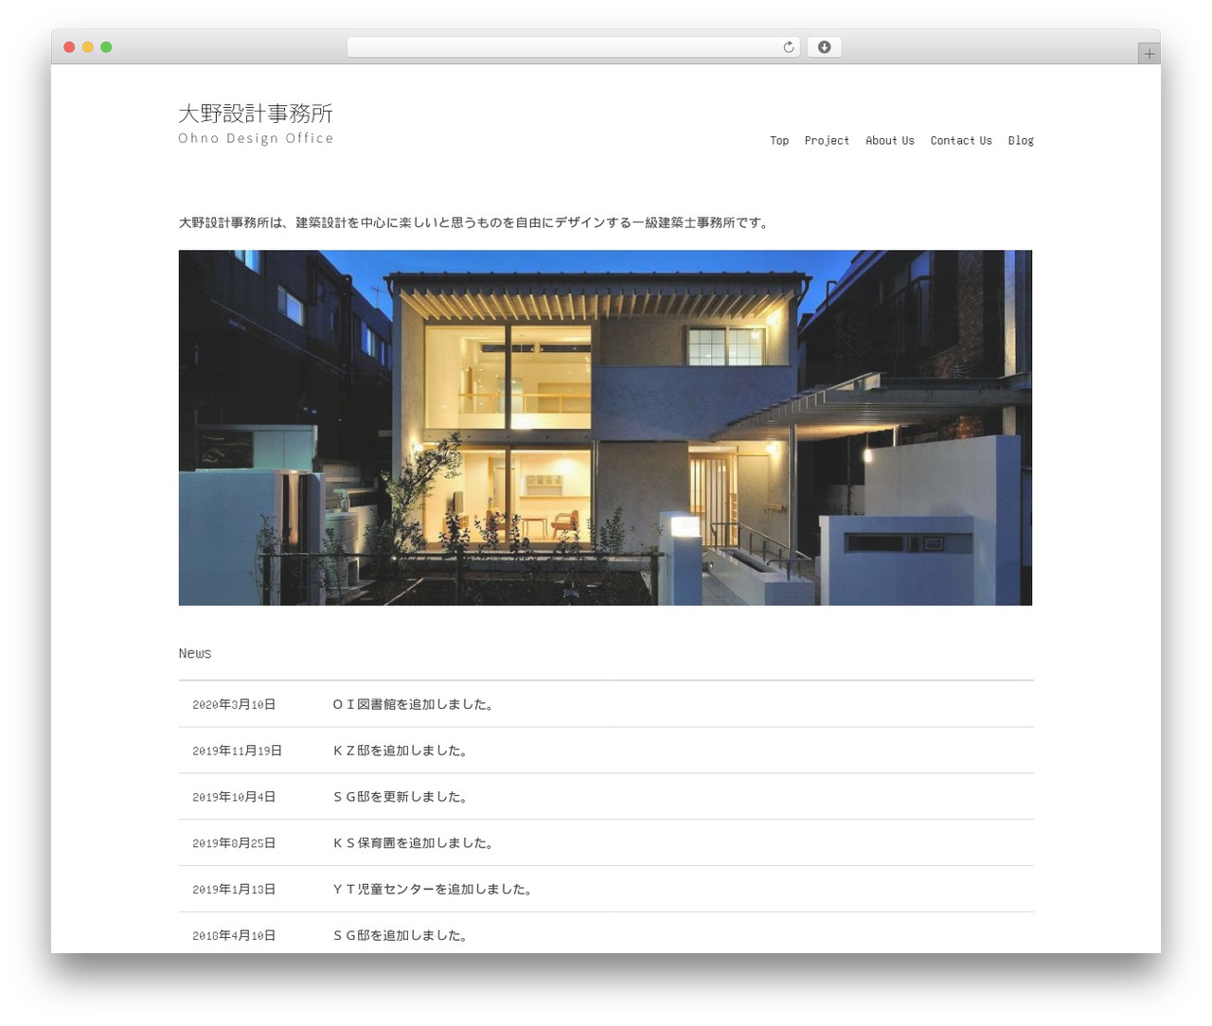Click the News section heading
The height and width of the screenshot is (1026, 1212).
click(x=195, y=653)
